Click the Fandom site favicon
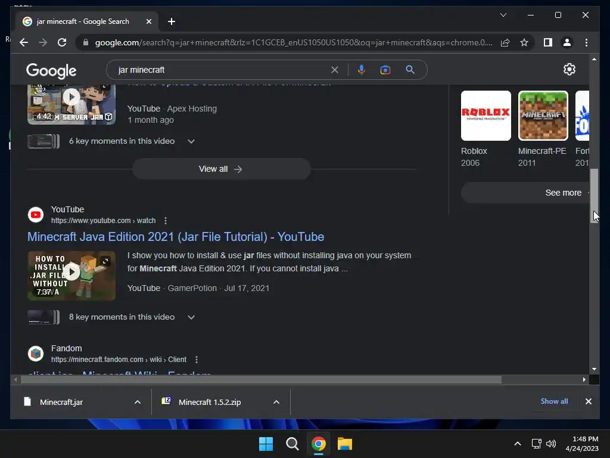Image resolution: width=610 pixels, height=458 pixels. coord(36,354)
